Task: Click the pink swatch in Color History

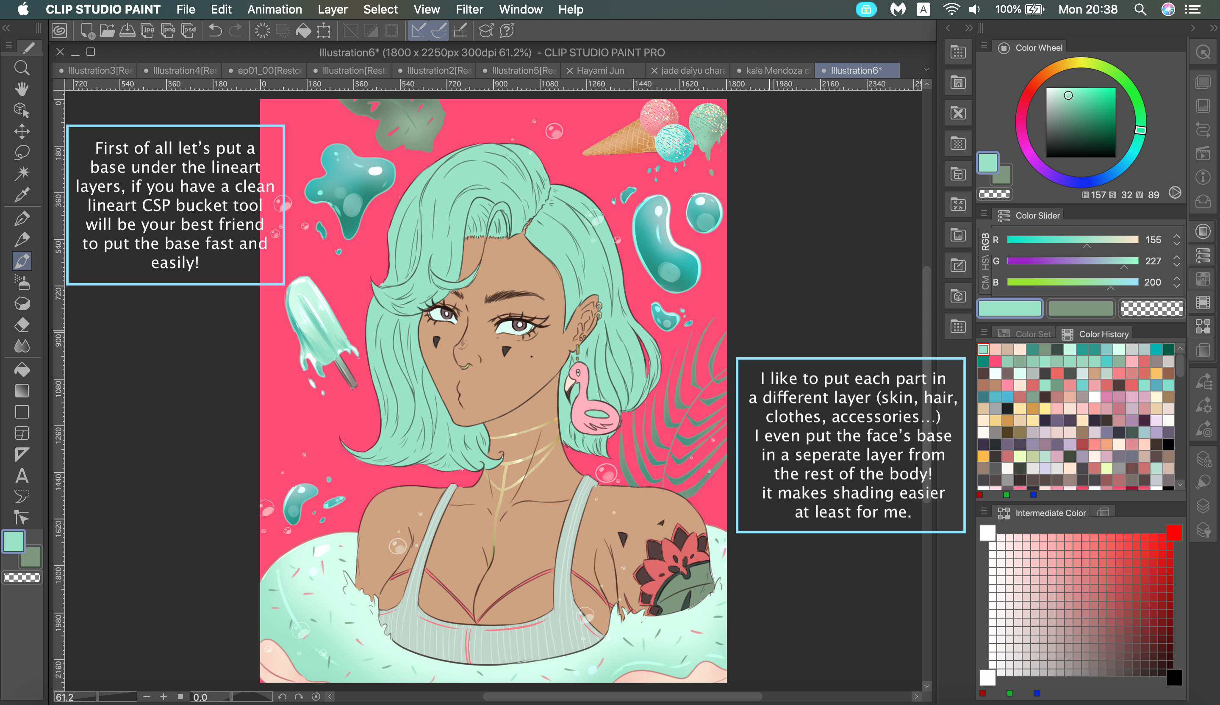Action: pyautogui.click(x=995, y=362)
